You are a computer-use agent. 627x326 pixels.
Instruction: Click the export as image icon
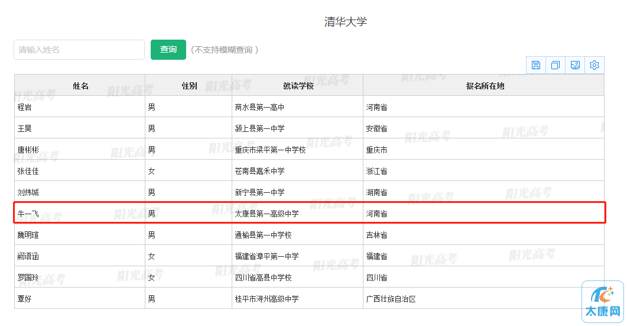coord(575,65)
